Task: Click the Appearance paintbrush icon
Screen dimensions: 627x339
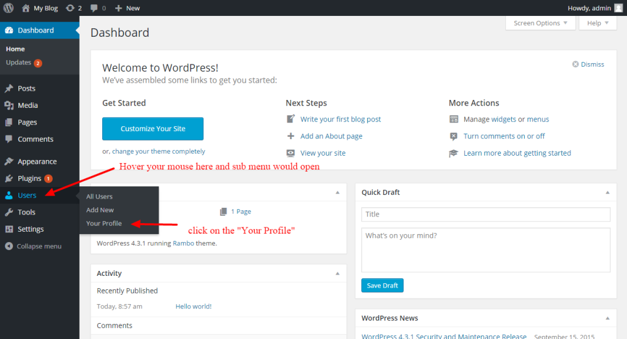Action: (x=9, y=161)
